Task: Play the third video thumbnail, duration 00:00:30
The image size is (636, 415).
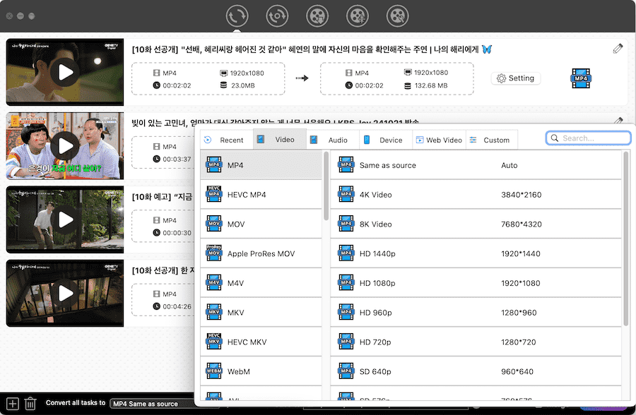Action: click(x=65, y=219)
